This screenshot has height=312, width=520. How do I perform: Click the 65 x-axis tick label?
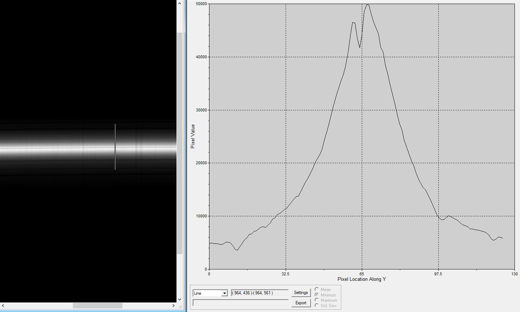coord(362,274)
